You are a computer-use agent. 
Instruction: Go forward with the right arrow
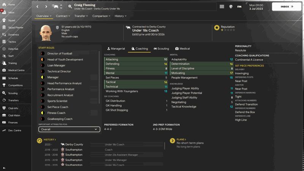pyautogui.click(x=46, y=6)
